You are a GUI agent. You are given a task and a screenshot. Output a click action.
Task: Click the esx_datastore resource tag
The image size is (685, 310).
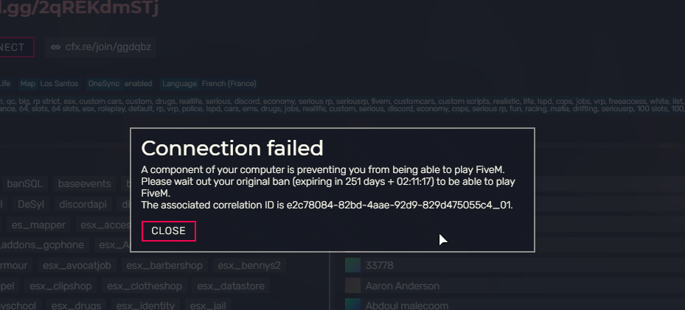pos(230,286)
